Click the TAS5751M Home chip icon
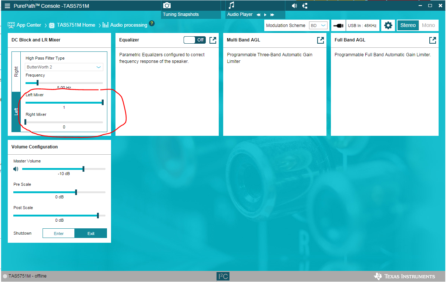Screen dimensions: 446x282 click(x=52, y=25)
